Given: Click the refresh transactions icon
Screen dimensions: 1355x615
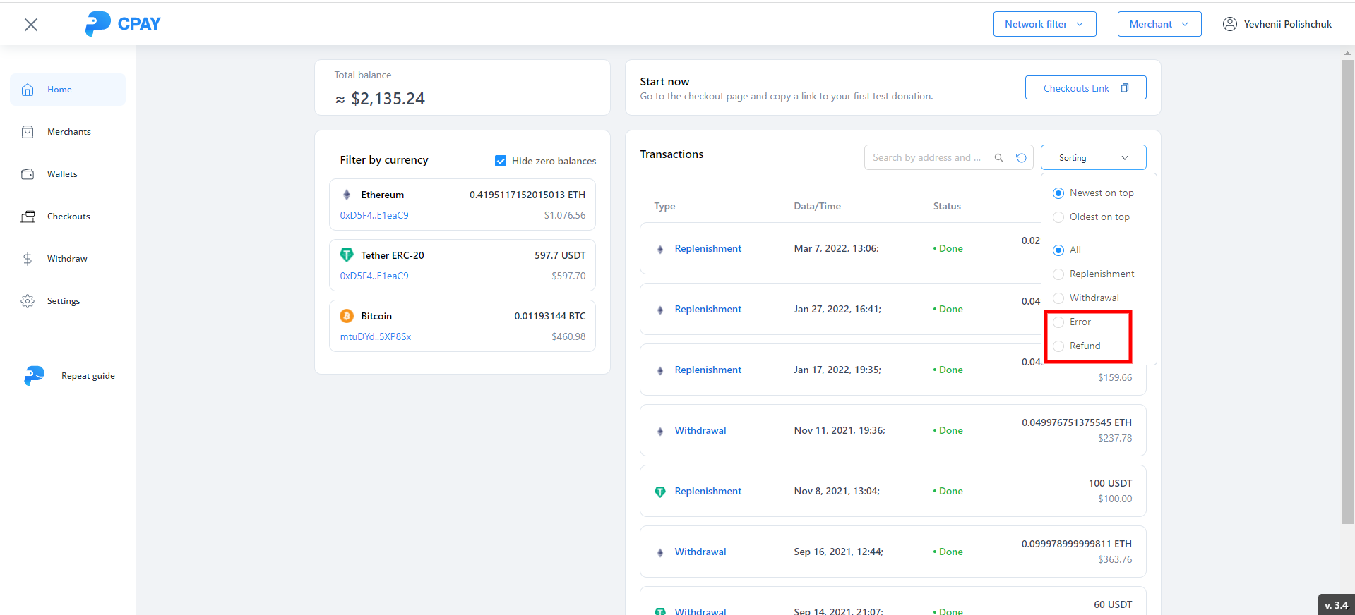Looking at the screenshot, I should (1021, 158).
